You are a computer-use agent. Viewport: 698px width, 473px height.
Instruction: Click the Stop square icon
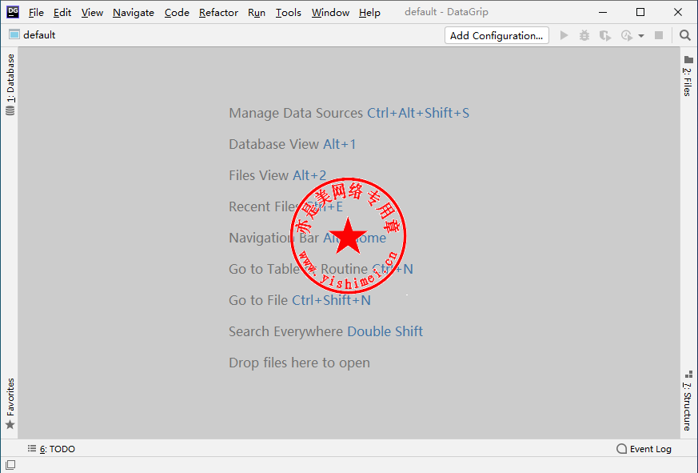tap(659, 35)
